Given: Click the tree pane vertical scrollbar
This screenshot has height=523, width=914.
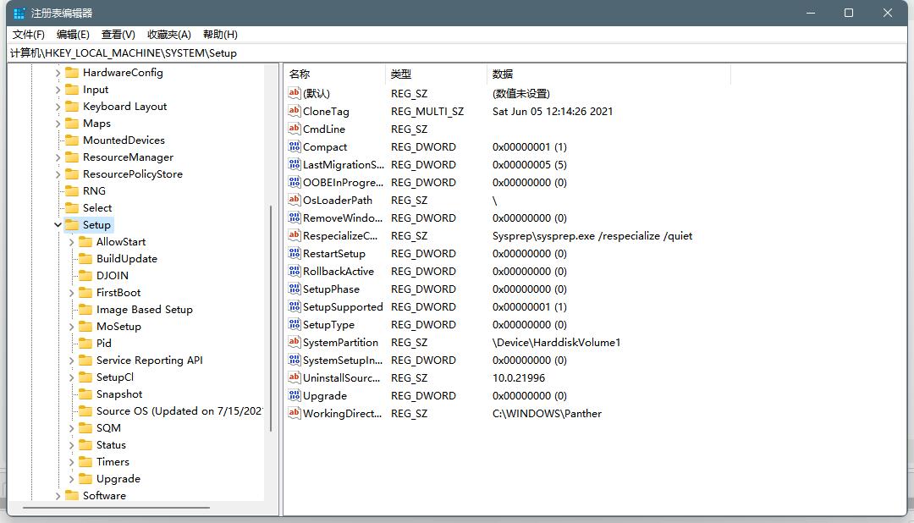Looking at the screenshot, I should tap(271, 318).
